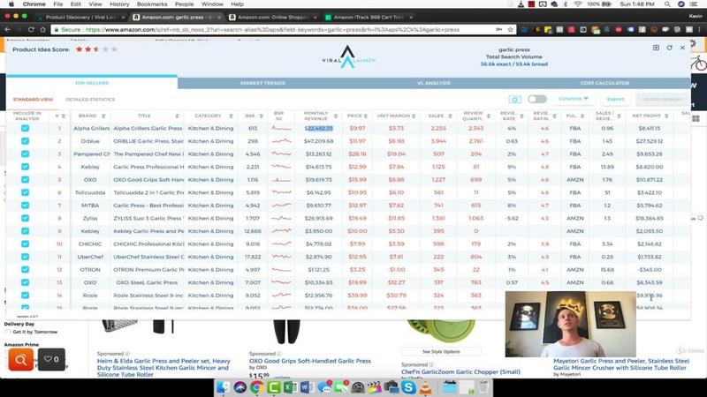Open Google Chrome from the dock
The height and width of the screenshot is (397, 707).
[x=256, y=387]
